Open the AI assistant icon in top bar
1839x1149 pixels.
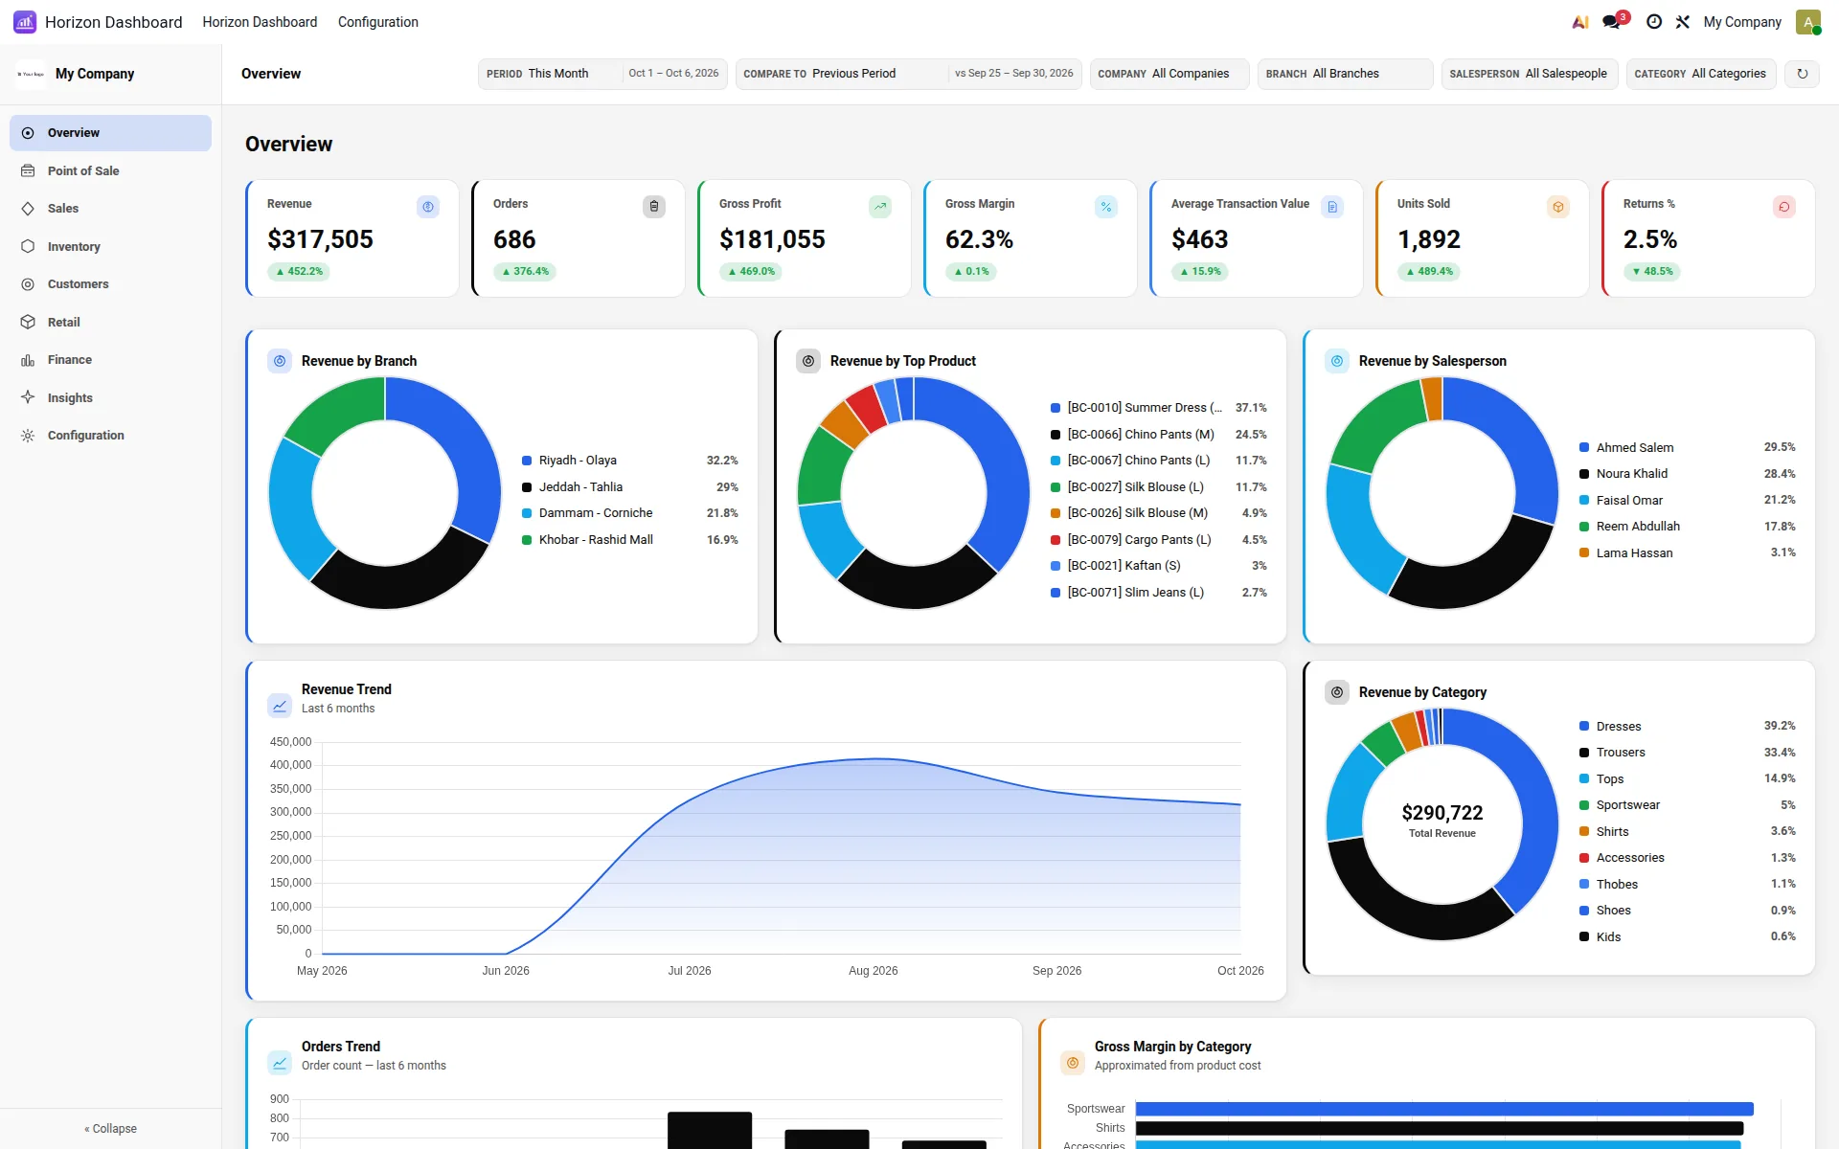click(1580, 22)
